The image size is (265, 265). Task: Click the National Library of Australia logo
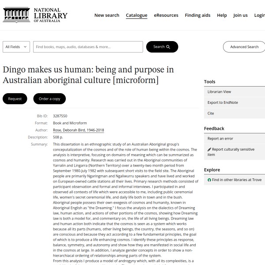coord(35,15)
